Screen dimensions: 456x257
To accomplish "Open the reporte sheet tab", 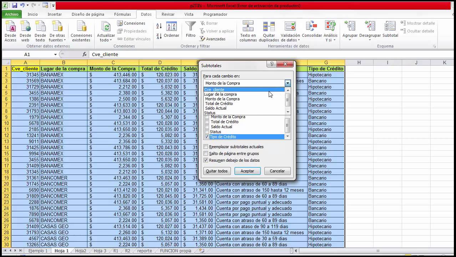I will pos(145,251).
